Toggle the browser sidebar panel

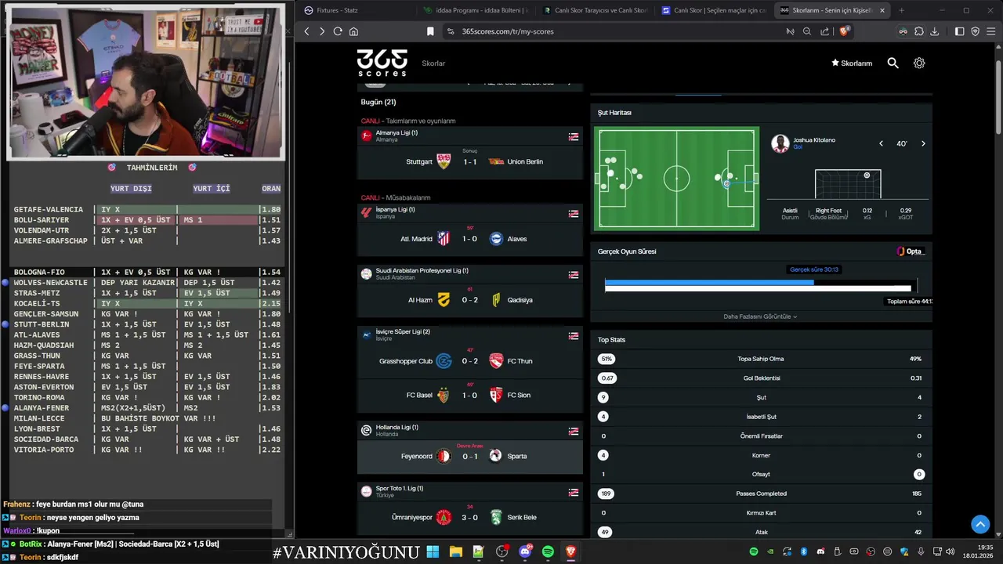[960, 31]
